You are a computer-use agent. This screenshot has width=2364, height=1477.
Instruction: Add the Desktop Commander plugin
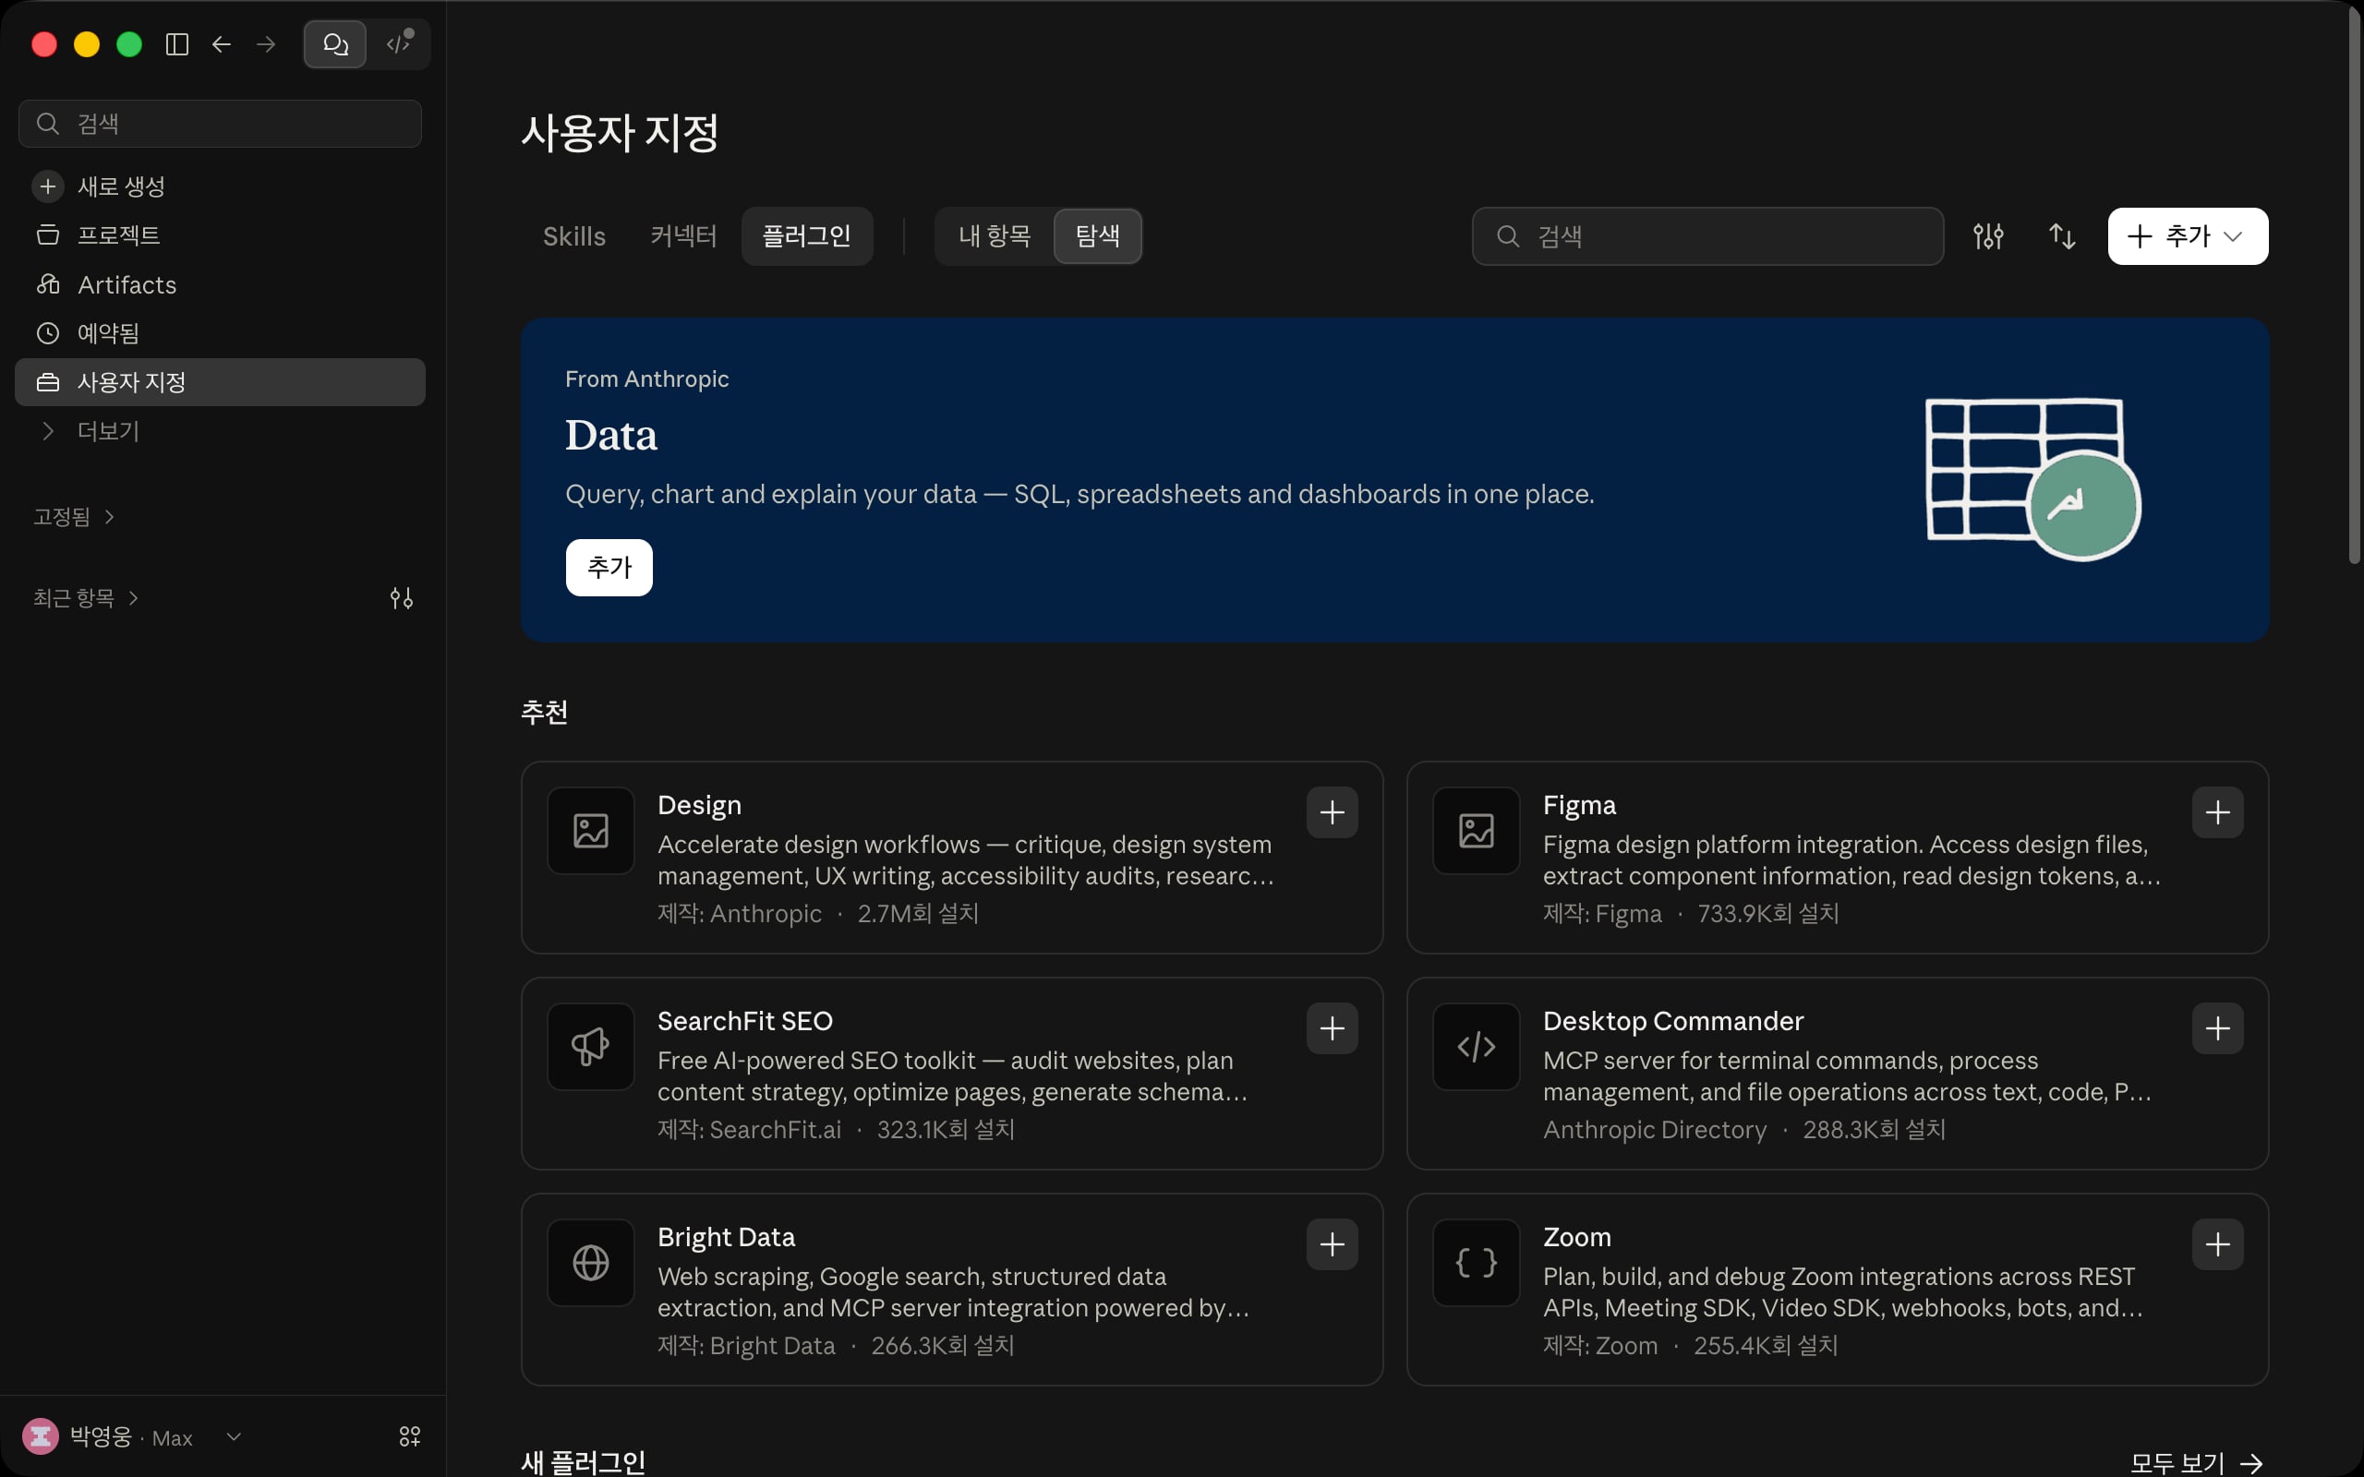[2217, 1028]
